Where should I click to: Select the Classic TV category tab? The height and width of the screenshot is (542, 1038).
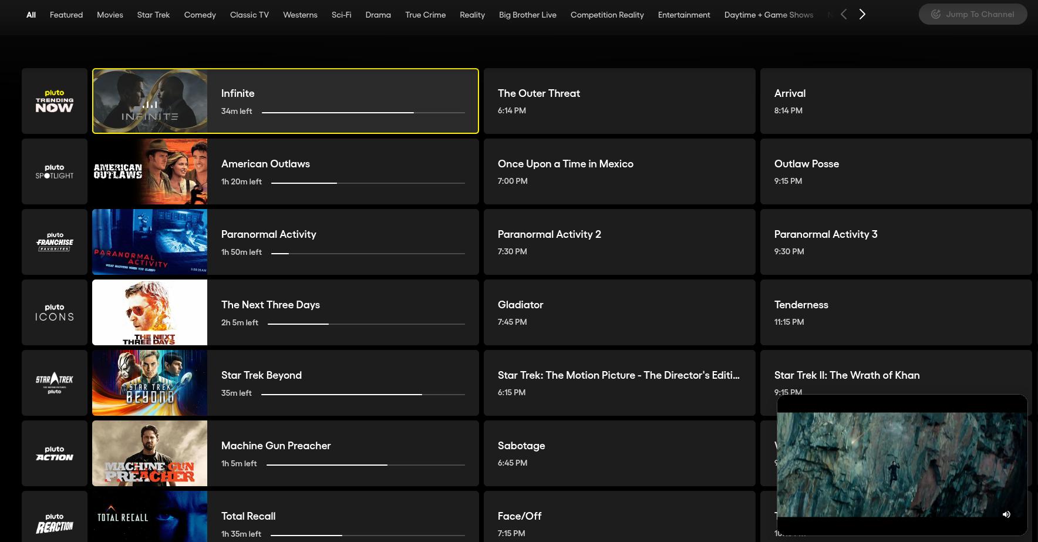(250, 15)
